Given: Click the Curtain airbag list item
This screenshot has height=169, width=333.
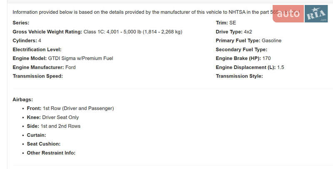Looking at the screenshot, I should [x=36, y=135].
